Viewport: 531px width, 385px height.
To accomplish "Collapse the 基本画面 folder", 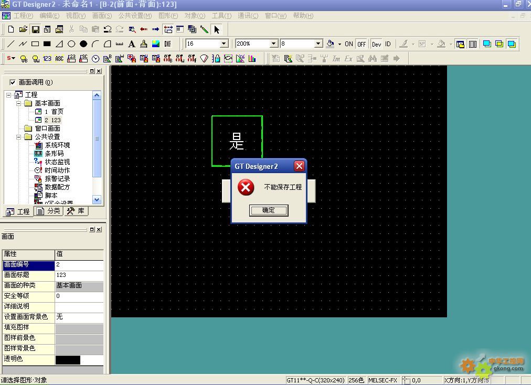I will point(18,104).
